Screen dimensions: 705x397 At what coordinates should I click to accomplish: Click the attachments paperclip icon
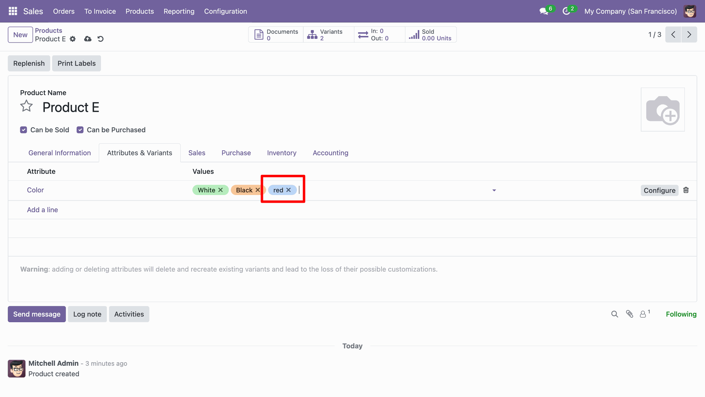(x=629, y=314)
